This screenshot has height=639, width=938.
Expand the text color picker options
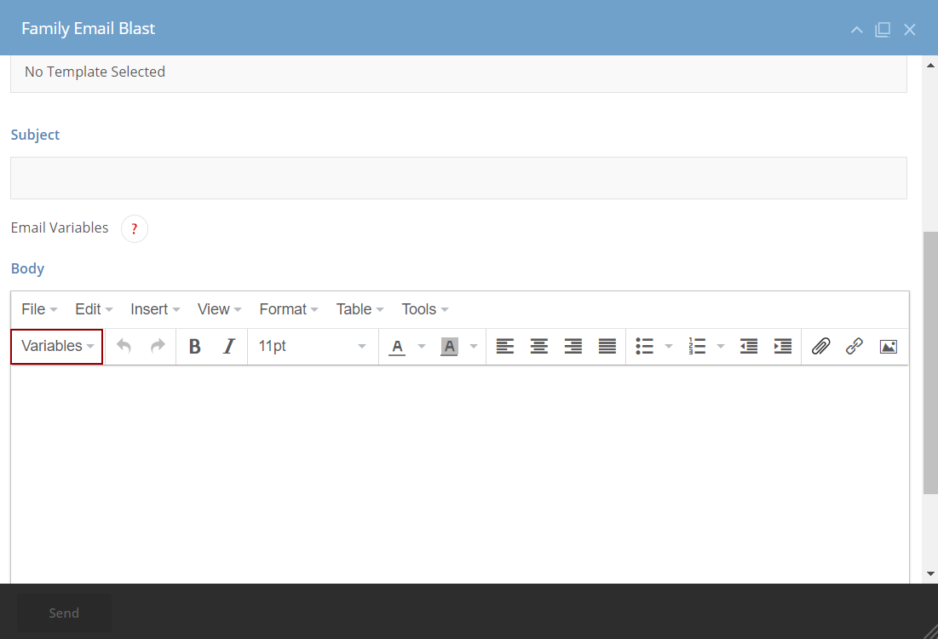(420, 346)
